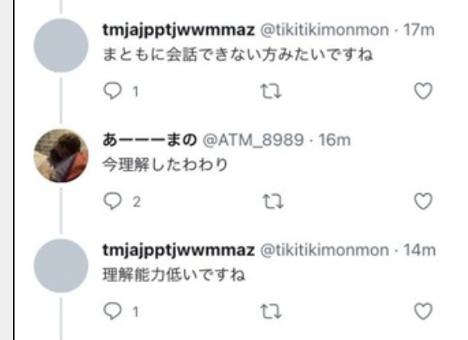This screenshot has height=340, width=468.
Task: Open default avatar of the 17m tweet
Action: [61, 45]
